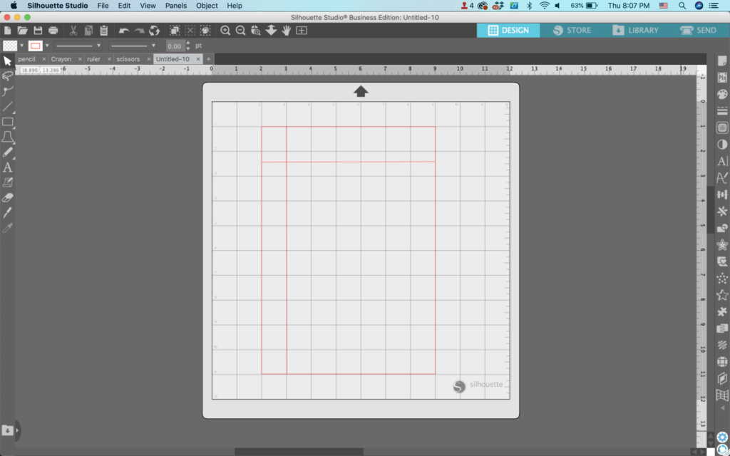Open the Puzzle generator panel
The width and height of the screenshot is (730, 456).
click(x=722, y=311)
